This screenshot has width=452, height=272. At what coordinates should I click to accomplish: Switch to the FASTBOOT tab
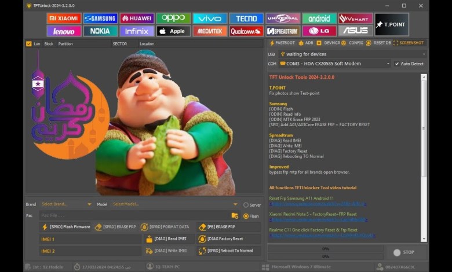pyautogui.click(x=282, y=43)
